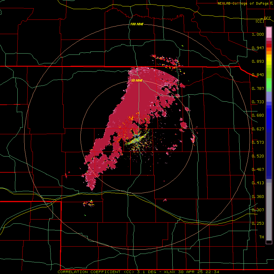Screen dimensions: 274x274
Task: Pick the gray color bar segment
Action: coord(269,212)
